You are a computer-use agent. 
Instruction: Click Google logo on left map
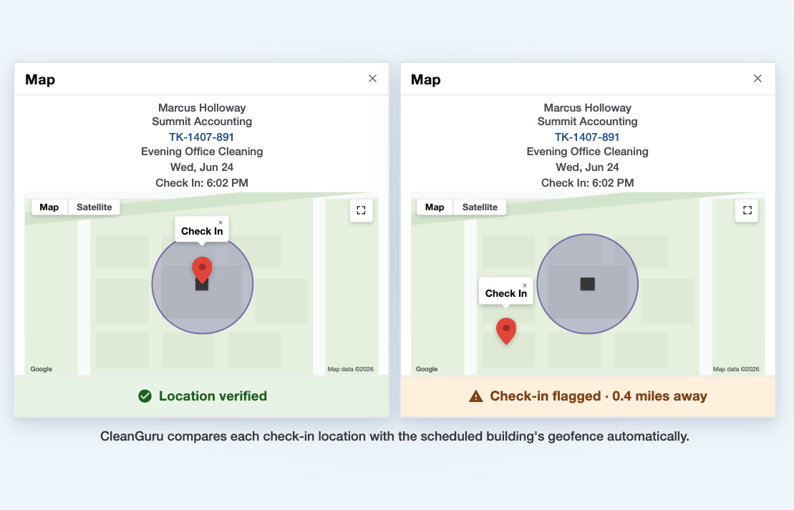41,369
